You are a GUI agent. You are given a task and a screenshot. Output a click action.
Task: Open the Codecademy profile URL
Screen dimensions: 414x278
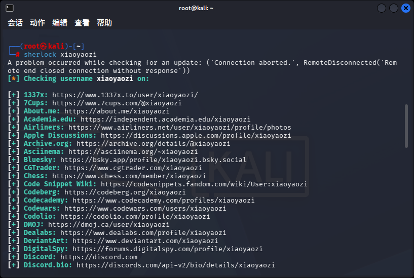click(164, 201)
